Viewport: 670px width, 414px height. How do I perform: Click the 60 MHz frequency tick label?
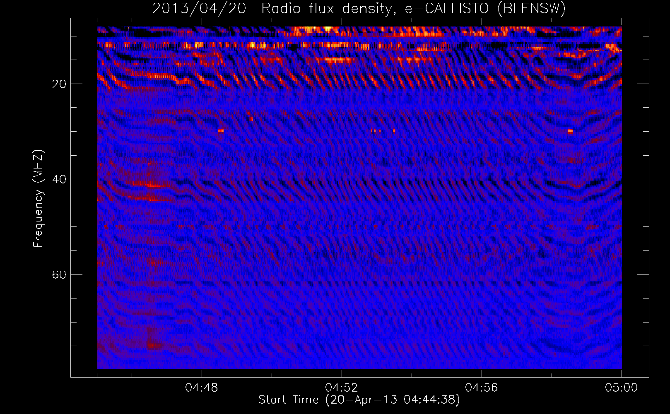click(59, 275)
